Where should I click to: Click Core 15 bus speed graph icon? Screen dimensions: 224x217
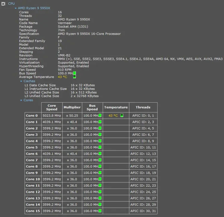pyautogui.click(x=100, y=211)
